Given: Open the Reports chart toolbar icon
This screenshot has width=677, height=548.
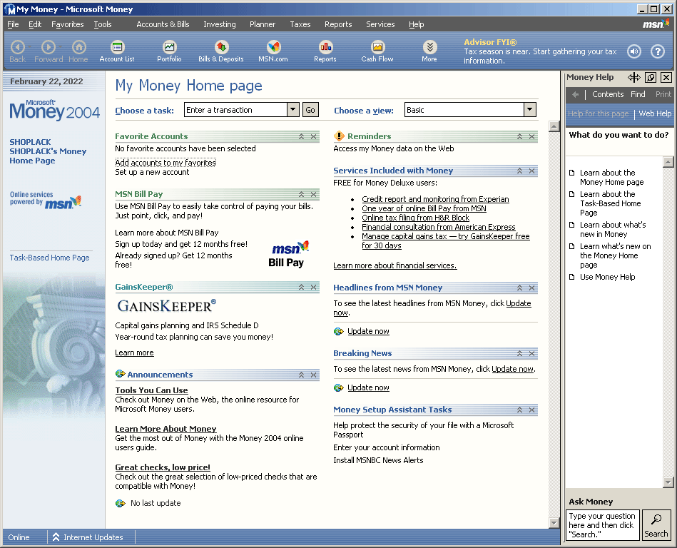Looking at the screenshot, I should (x=325, y=51).
